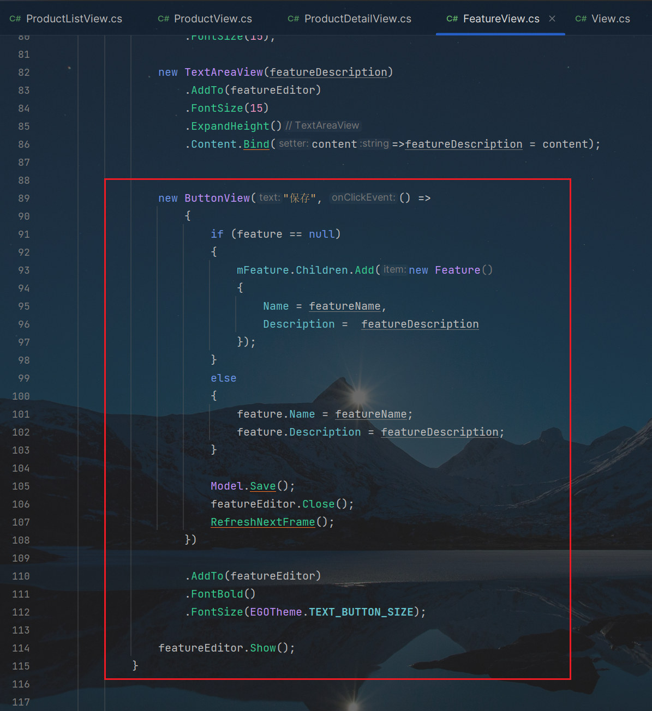Click the TEXT_BUTTON_SIZE constant
Image resolution: width=652 pixels, height=711 pixels.
click(x=361, y=612)
